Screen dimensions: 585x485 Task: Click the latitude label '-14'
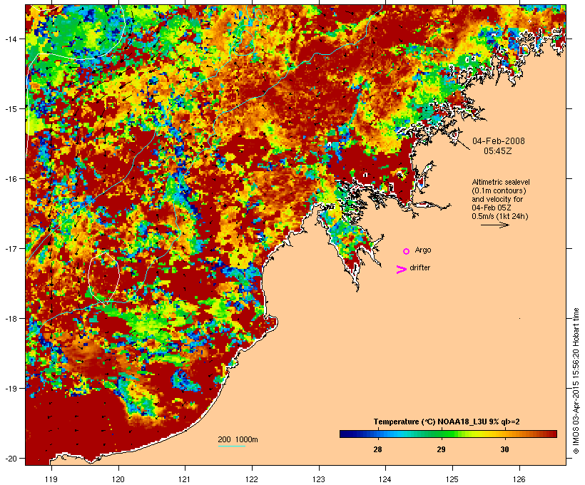pos(11,39)
